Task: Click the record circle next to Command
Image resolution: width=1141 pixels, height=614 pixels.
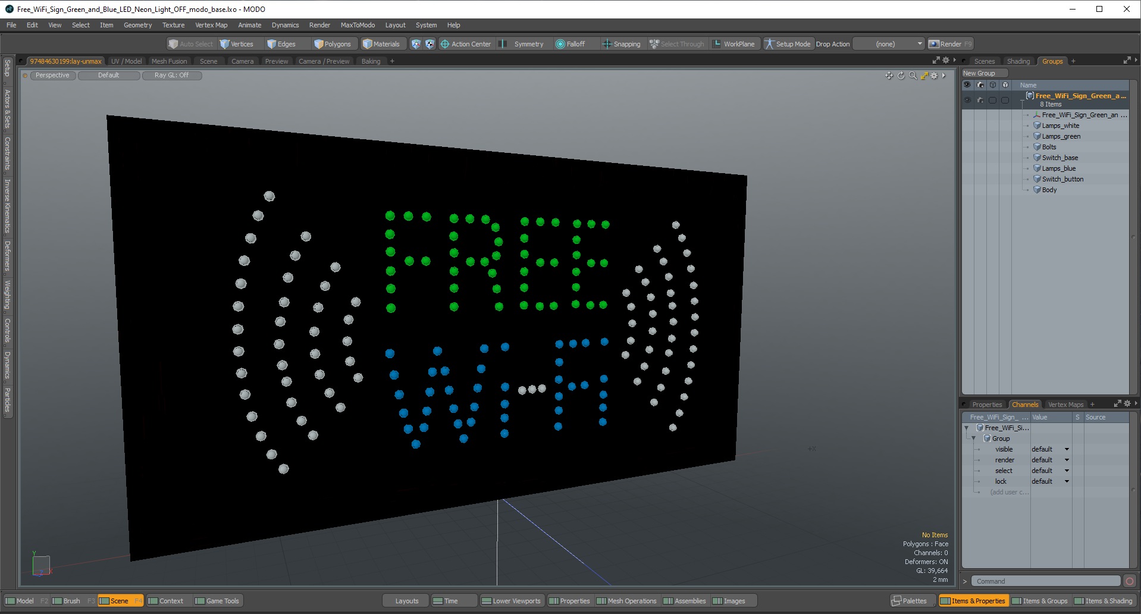Action: (x=1130, y=581)
